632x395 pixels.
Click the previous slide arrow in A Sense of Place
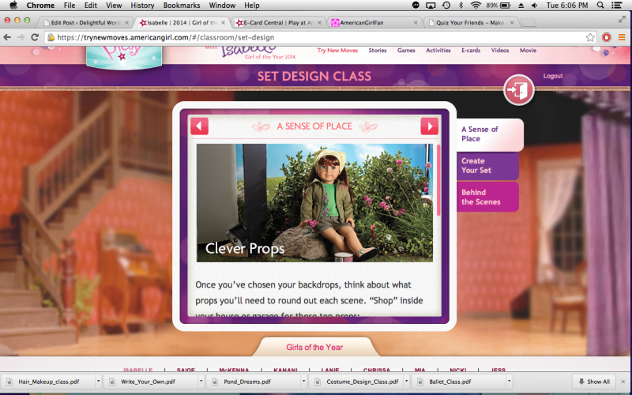pyautogui.click(x=200, y=126)
